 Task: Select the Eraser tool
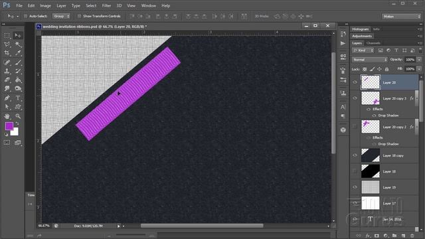tap(7, 80)
